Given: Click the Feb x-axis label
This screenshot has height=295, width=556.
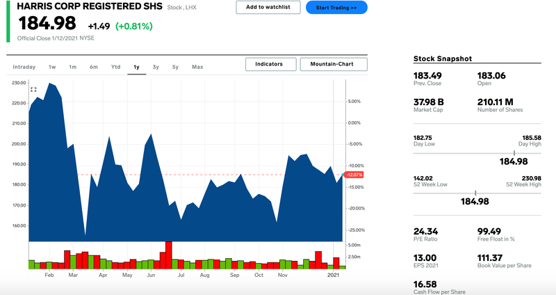Looking at the screenshot, I should [49, 275].
